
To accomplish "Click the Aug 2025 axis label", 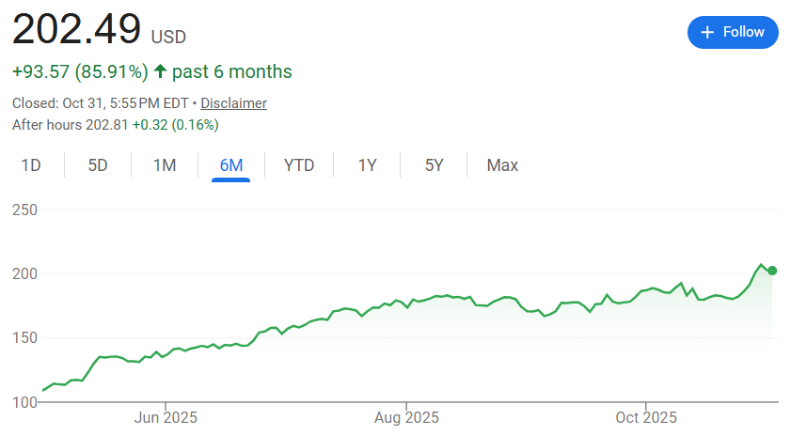I will click(406, 416).
